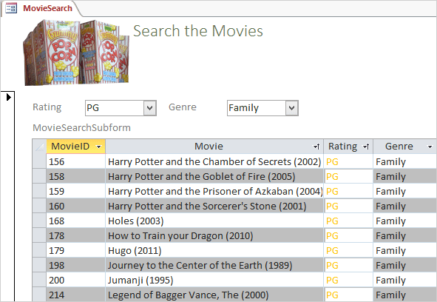This screenshot has height=302, width=437.
Task: Click the select-all corner of the subform datasheet
Action: pyautogui.click(x=39, y=147)
